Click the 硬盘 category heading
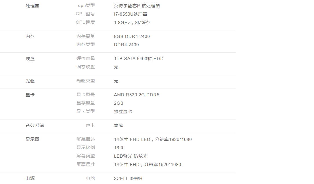The width and height of the screenshot is (314, 184). [x=30, y=59]
